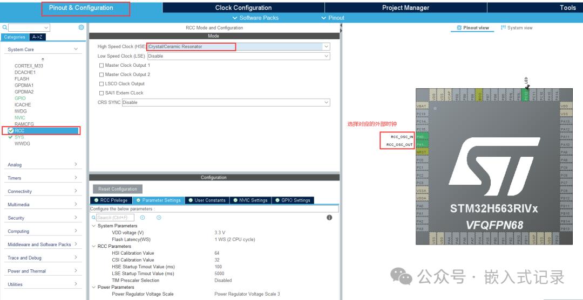Click the search magnifier beside the category filter

pyautogui.click(x=4, y=27)
